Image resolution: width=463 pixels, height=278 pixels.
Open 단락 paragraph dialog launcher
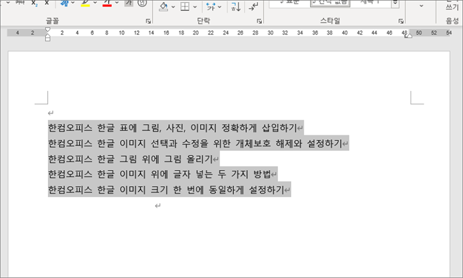coord(259,21)
